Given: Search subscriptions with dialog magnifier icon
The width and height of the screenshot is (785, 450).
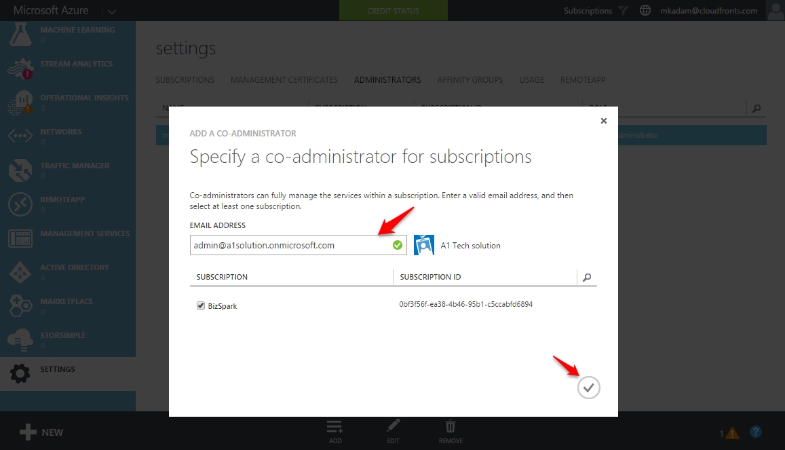Looking at the screenshot, I should (x=588, y=278).
